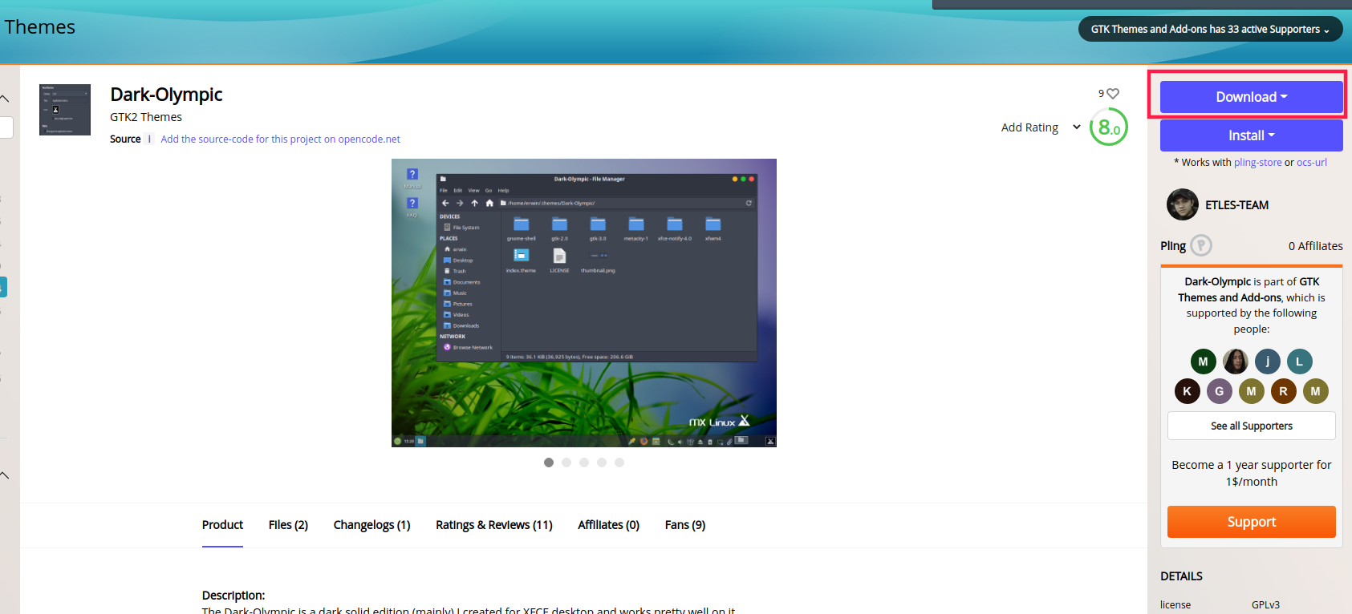Click the GTK2 Themes category text
Viewport: 1352px width, 614px height.
coord(146,117)
